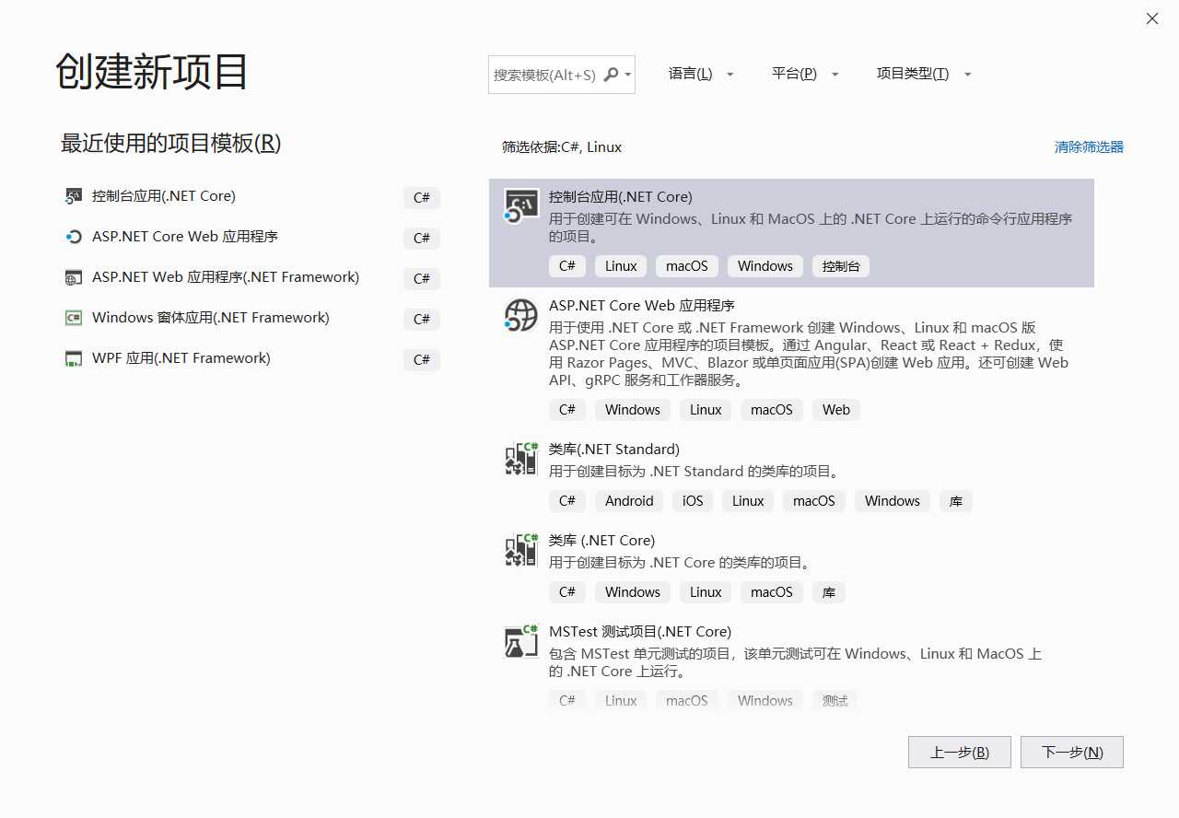
Task: Click 测试 tag on MSTest template
Action: 835,700
